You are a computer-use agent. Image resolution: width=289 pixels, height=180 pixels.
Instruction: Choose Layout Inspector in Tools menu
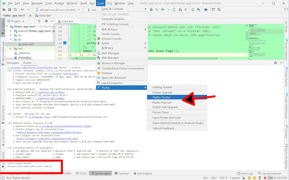(122, 83)
